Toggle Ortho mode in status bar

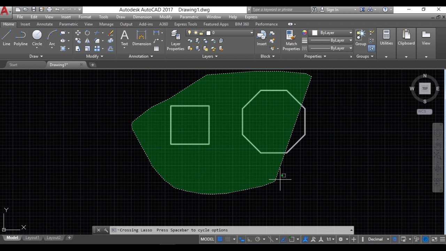pyautogui.click(x=250, y=239)
